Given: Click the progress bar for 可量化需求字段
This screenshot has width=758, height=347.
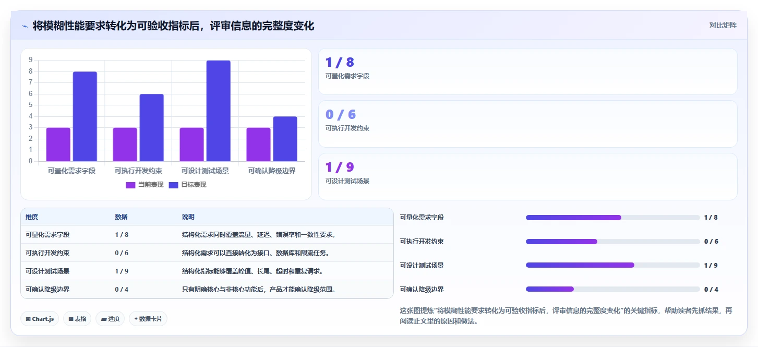Looking at the screenshot, I should (612, 218).
